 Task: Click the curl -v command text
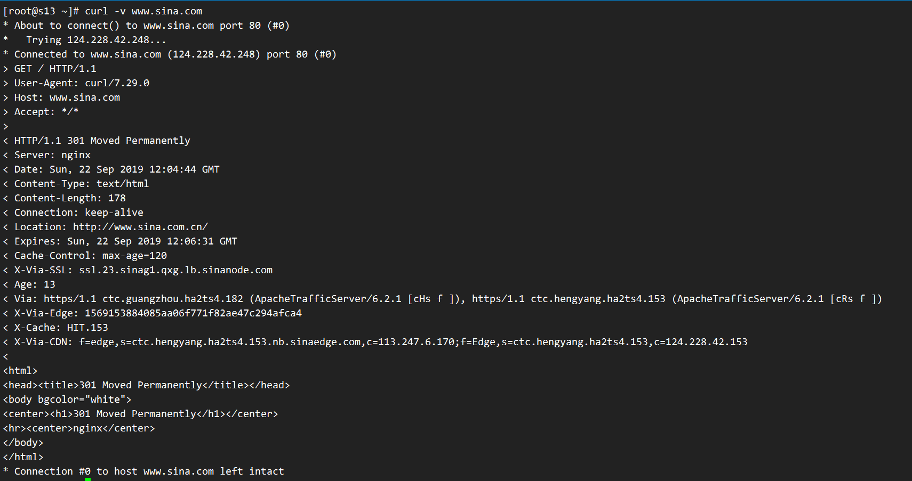[x=143, y=11]
